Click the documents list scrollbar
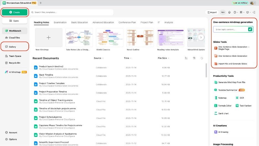This screenshot has height=146, width=259. coord(206,71)
